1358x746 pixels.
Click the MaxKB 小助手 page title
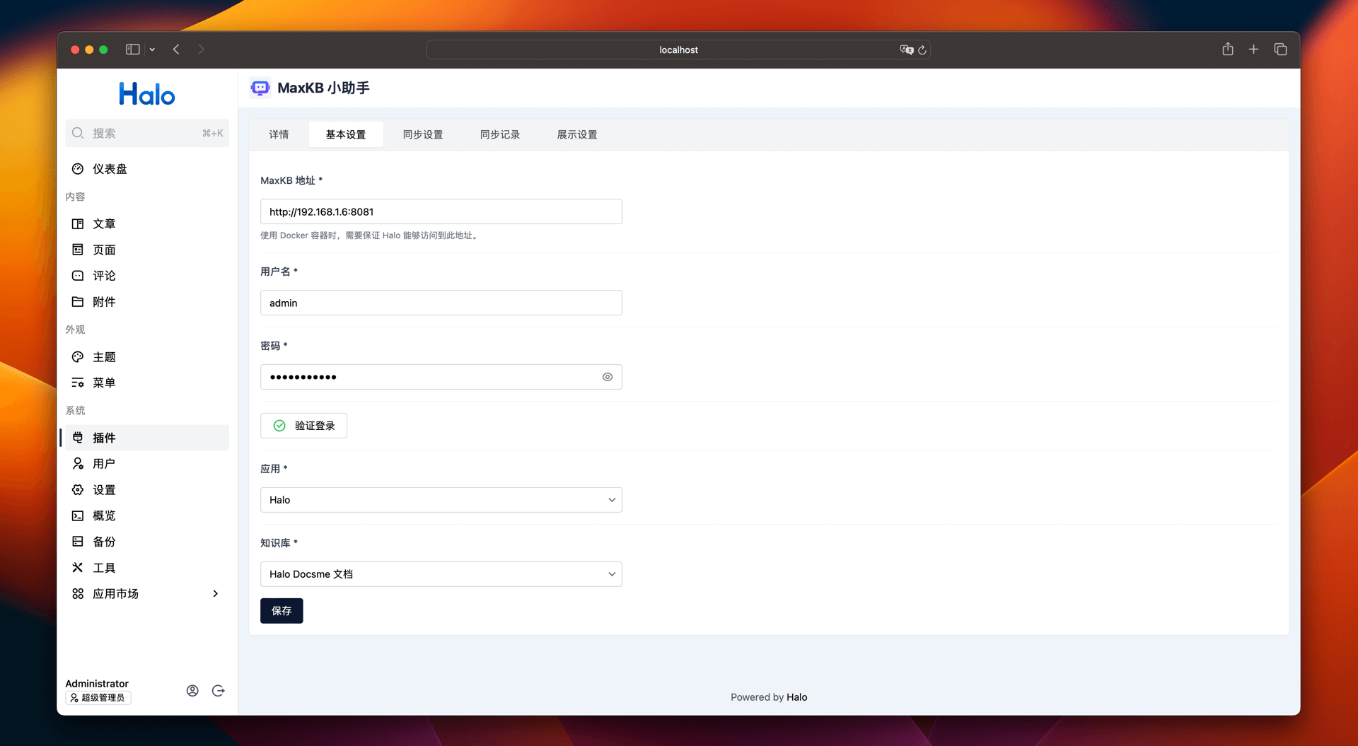[x=323, y=88]
